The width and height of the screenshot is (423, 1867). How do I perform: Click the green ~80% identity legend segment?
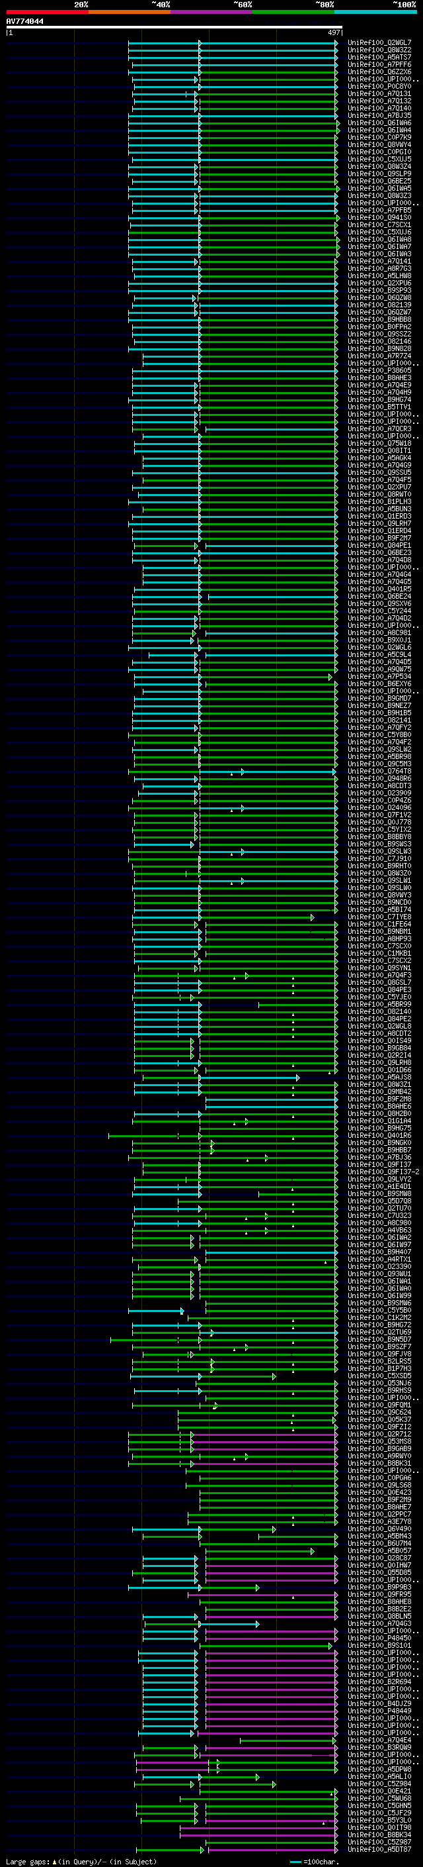point(293,12)
